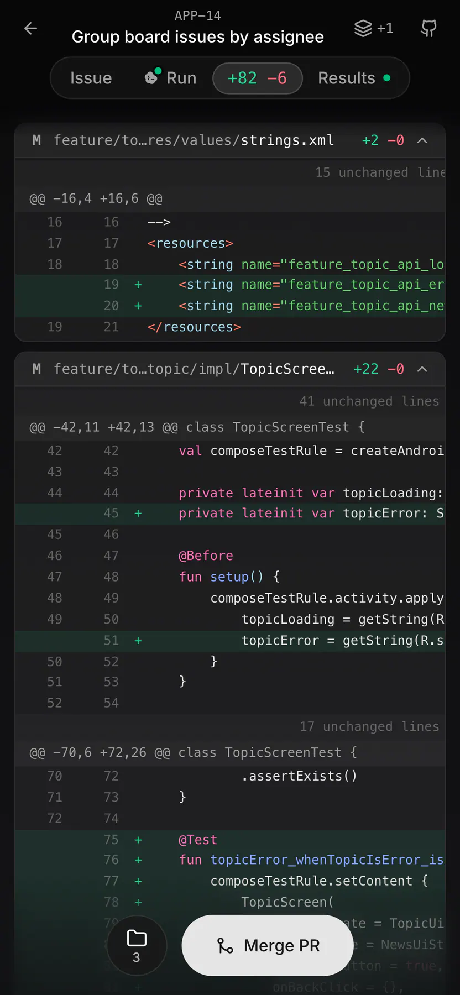The height and width of the screenshot is (995, 460).
Task: Collapse the strings.xml file diff
Action: click(422, 140)
